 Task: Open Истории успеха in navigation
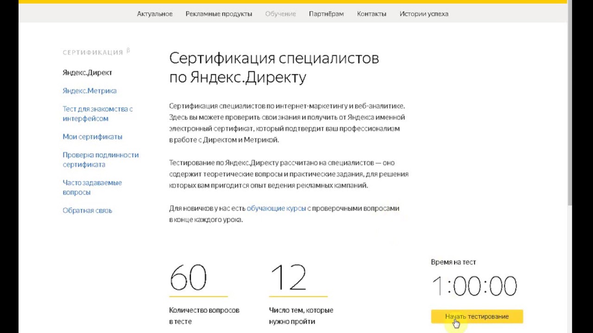(424, 14)
